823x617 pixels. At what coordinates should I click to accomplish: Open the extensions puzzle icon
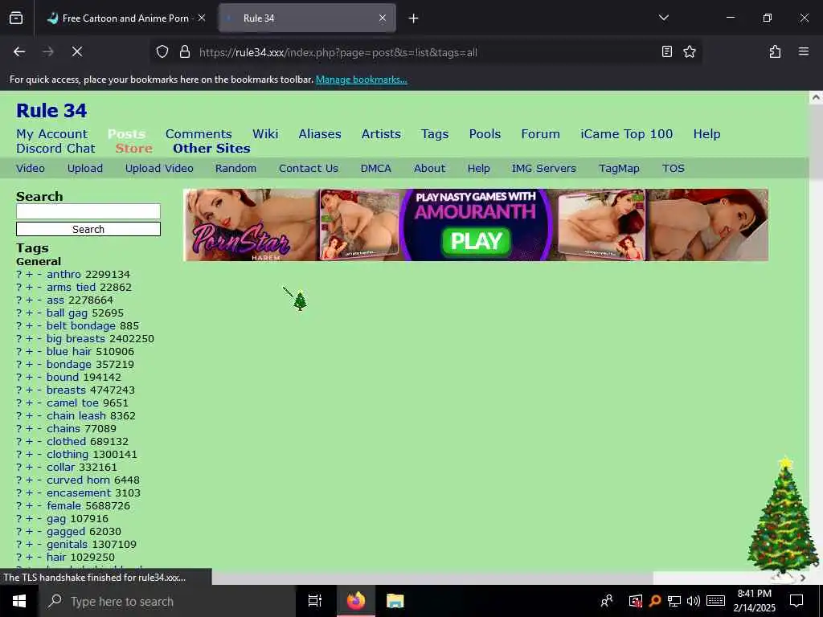point(775,51)
